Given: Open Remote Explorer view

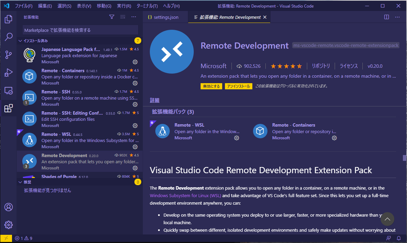Looking at the screenshot, I should [x=8, y=90].
